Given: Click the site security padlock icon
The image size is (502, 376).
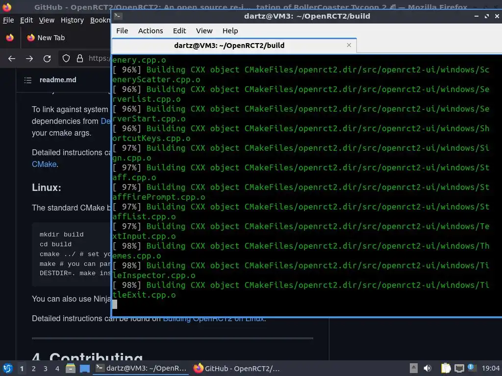Looking at the screenshot, I should tap(80, 58).
